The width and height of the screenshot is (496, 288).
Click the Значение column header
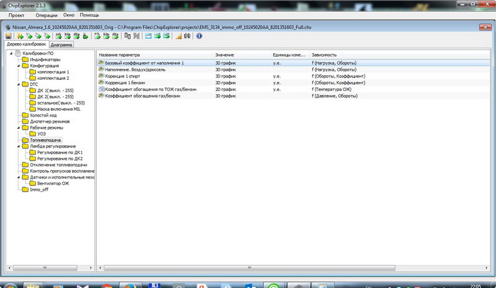point(224,55)
